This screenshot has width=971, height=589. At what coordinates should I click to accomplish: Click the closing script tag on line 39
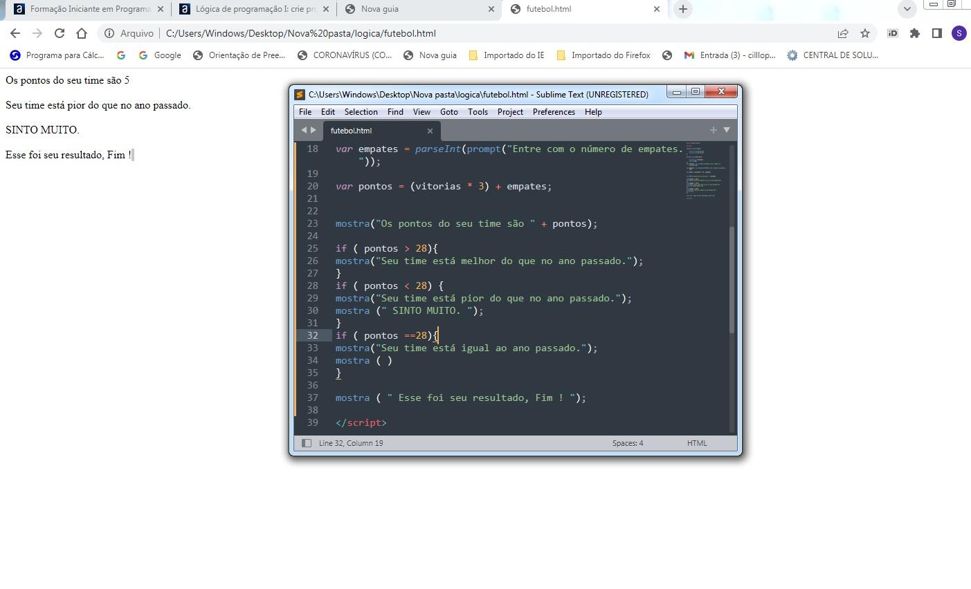tap(361, 422)
